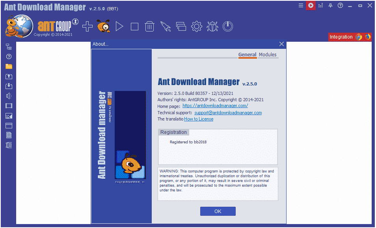This screenshot has width=376, height=228.
Task: Delete a download via the trash icon
Action: (x=149, y=26)
